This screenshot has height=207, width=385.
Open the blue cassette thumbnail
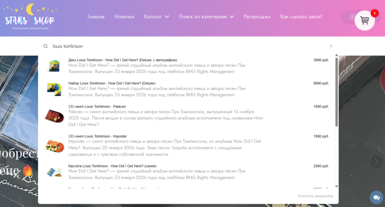pyautogui.click(x=54, y=172)
